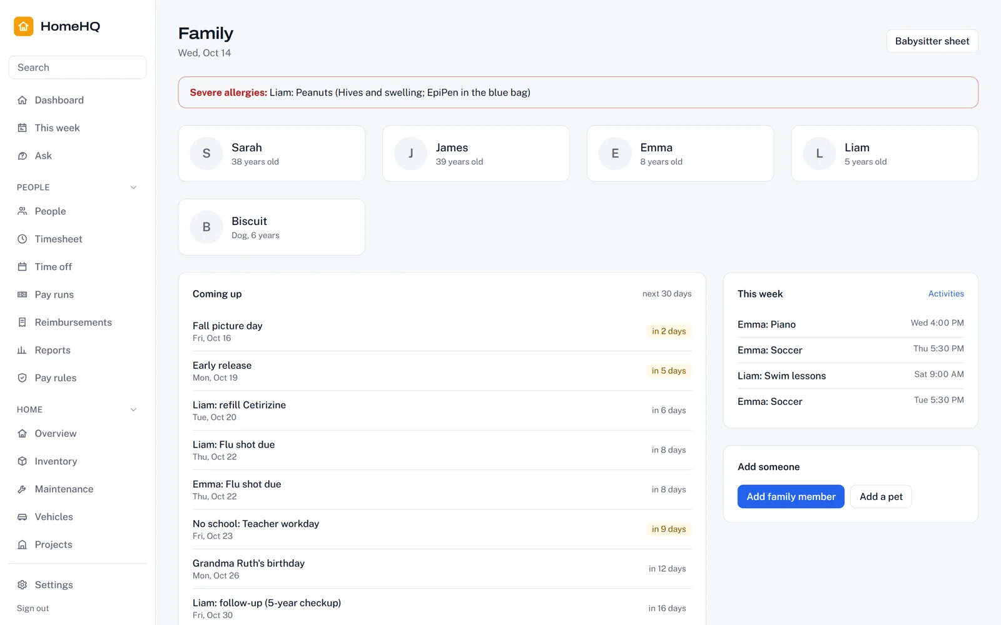1001x625 pixels.
Task: Click the Search input field
Action: point(78,67)
